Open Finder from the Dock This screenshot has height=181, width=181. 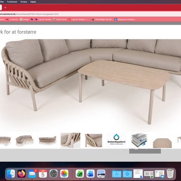(11, 173)
